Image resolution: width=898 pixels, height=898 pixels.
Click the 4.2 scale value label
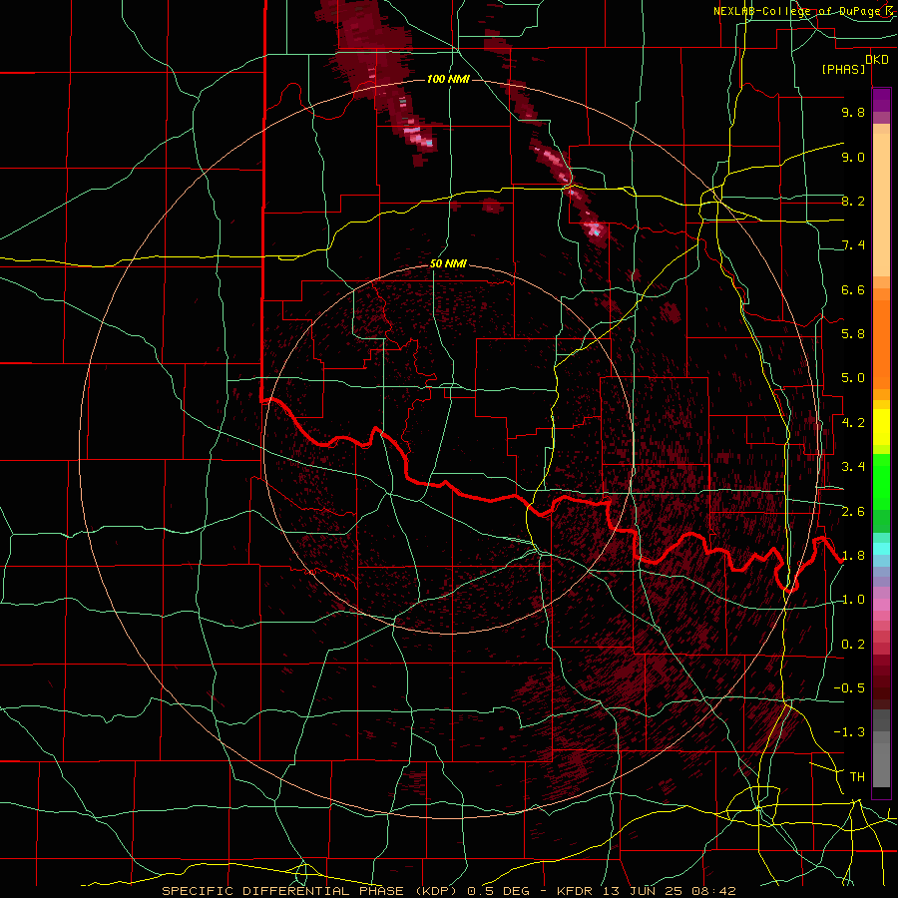853,423
